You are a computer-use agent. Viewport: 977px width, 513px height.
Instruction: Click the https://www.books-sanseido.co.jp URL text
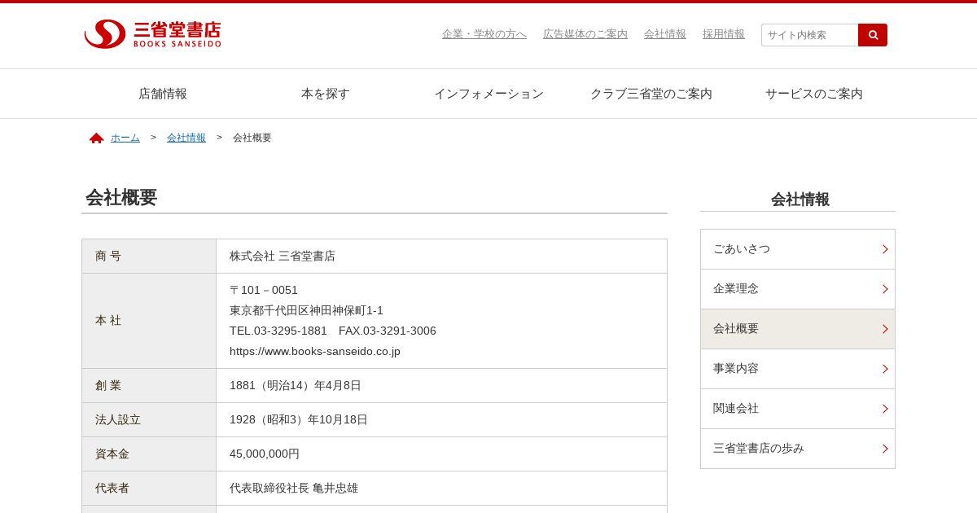[x=315, y=352]
